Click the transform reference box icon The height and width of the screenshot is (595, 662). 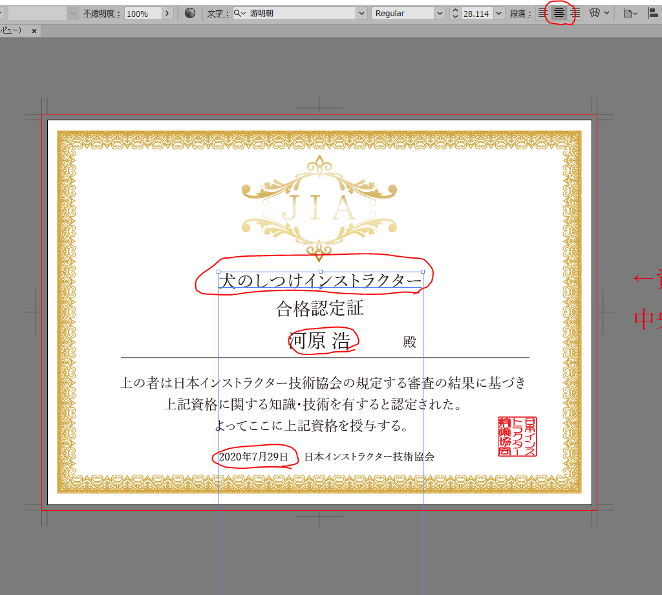click(x=626, y=13)
